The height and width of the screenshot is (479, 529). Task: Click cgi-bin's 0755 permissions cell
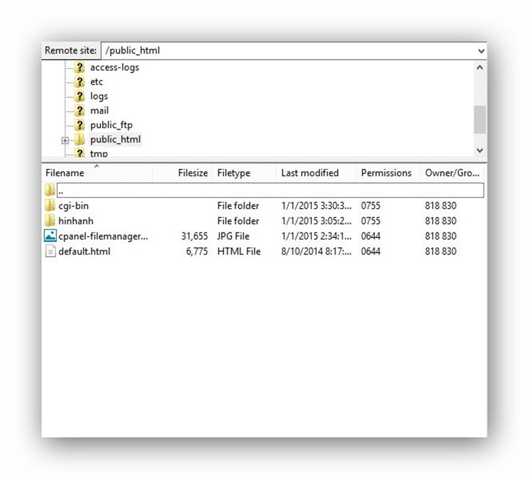(370, 206)
